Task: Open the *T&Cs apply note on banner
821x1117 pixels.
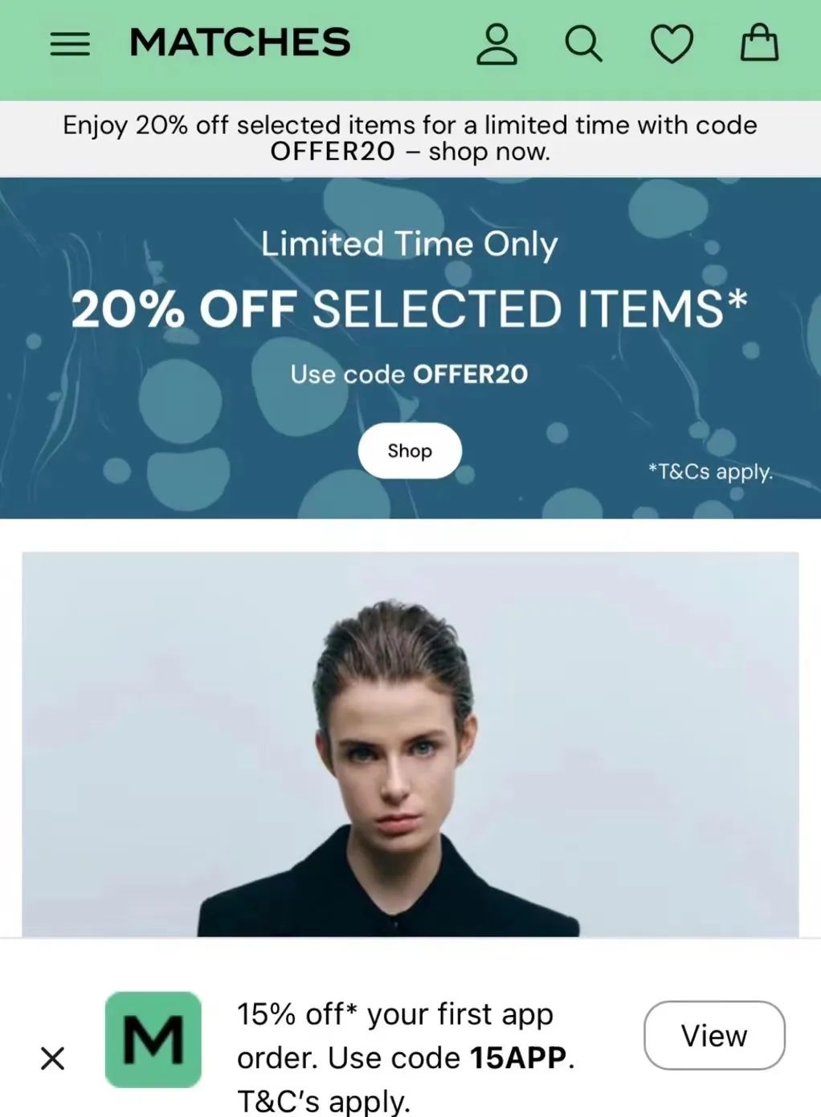Action: pyautogui.click(x=711, y=471)
